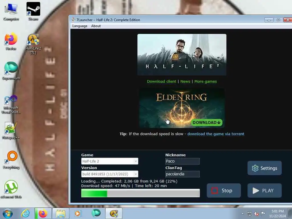The width and height of the screenshot is (292, 219).
Task: Click the Half-Life 2 banner image
Action: [x=182, y=54]
